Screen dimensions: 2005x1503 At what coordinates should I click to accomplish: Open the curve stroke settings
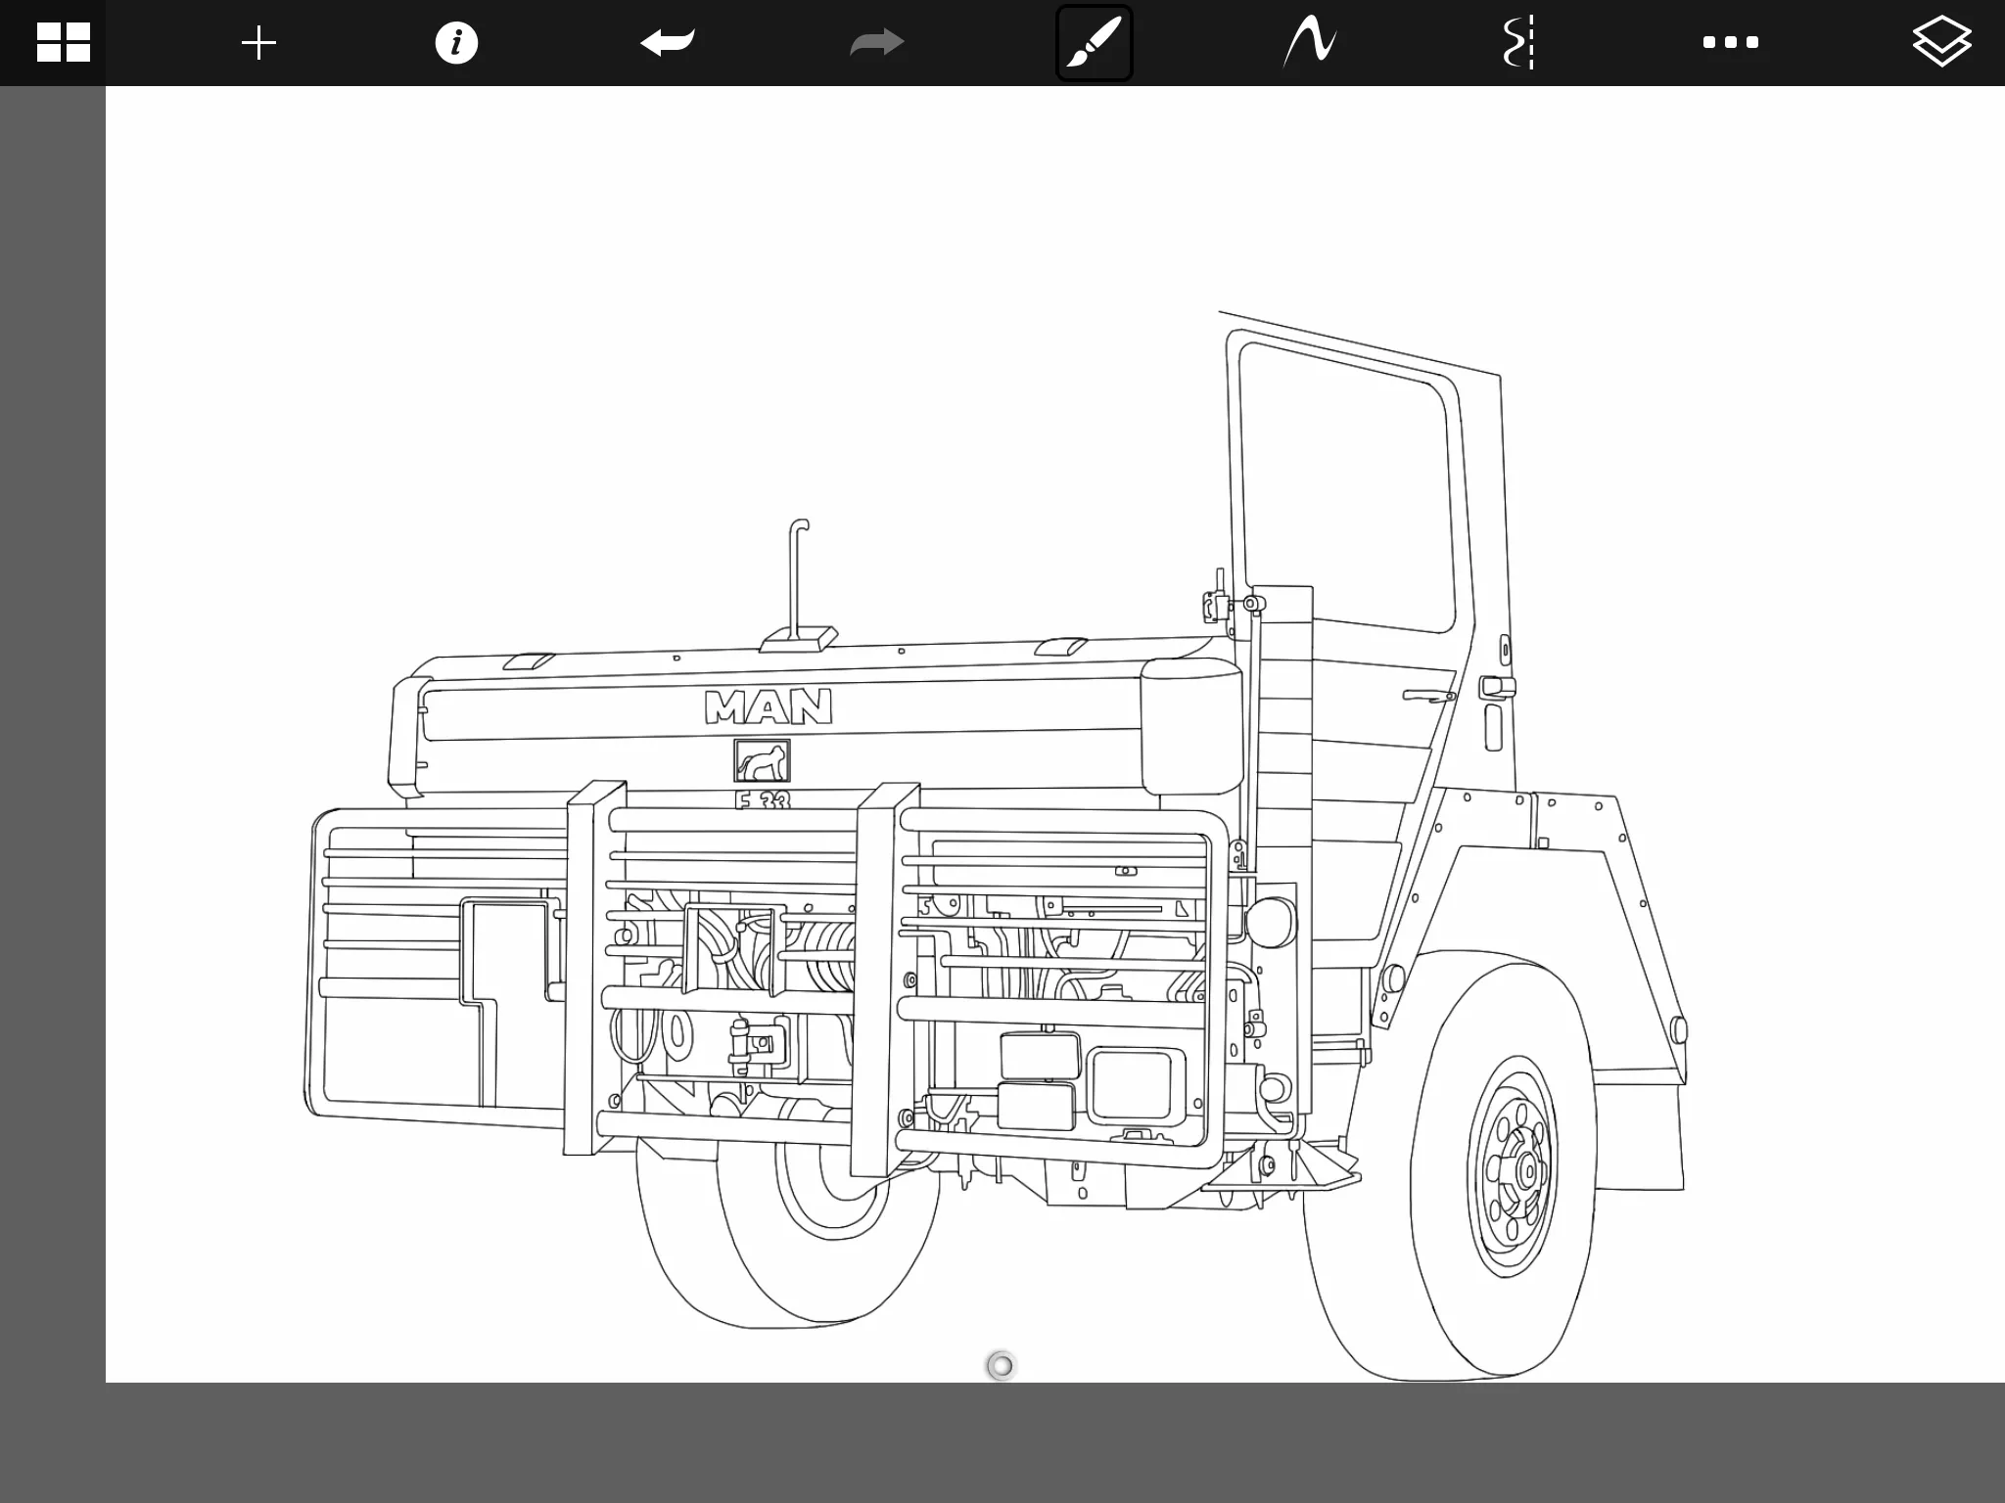[1310, 43]
